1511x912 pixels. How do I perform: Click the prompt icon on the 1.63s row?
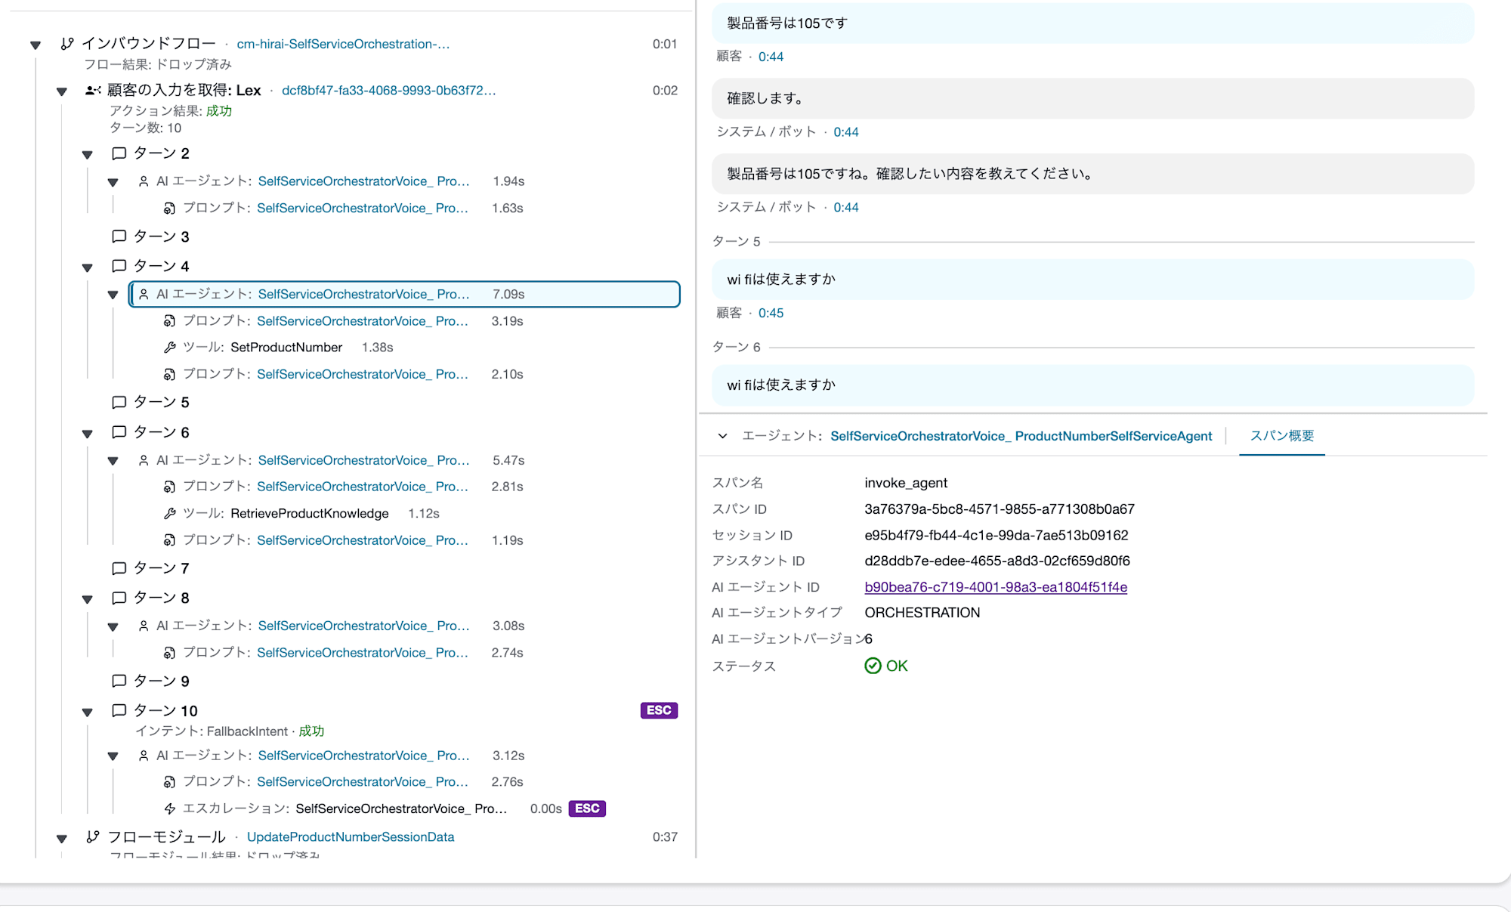coord(169,209)
